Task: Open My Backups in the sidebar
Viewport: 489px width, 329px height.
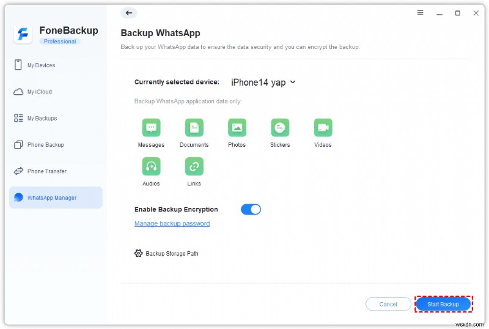Action: tap(56, 118)
